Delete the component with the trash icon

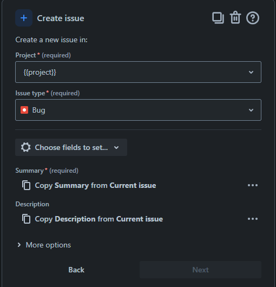235,18
